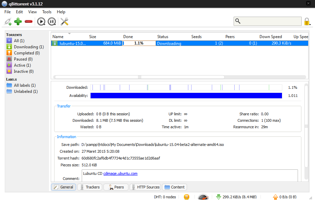Select the All (1) filter
Screen dimensions: 315x200
pyautogui.click(x=19, y=40)
